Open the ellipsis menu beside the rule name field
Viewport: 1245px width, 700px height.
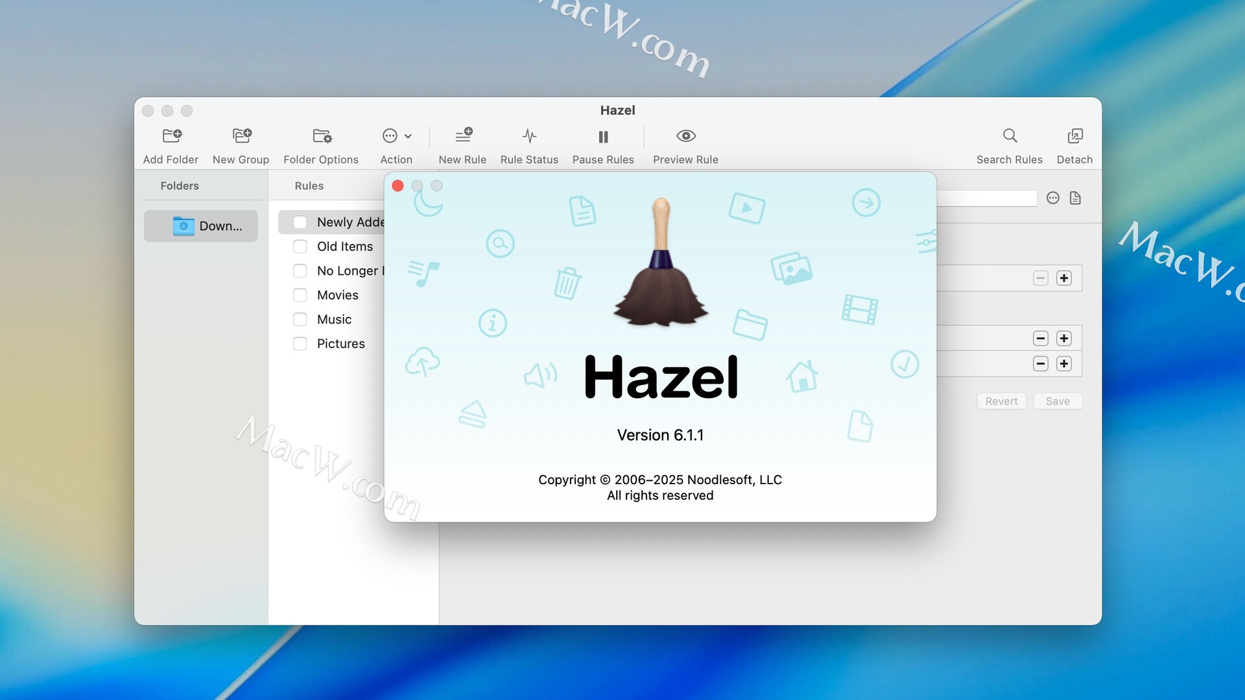pyautogui.click(x=1053, y=198)
